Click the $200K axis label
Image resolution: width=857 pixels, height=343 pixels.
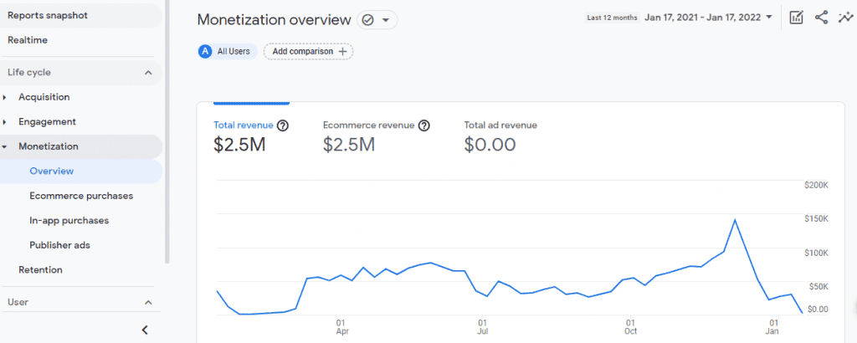(x=817, y=185)
